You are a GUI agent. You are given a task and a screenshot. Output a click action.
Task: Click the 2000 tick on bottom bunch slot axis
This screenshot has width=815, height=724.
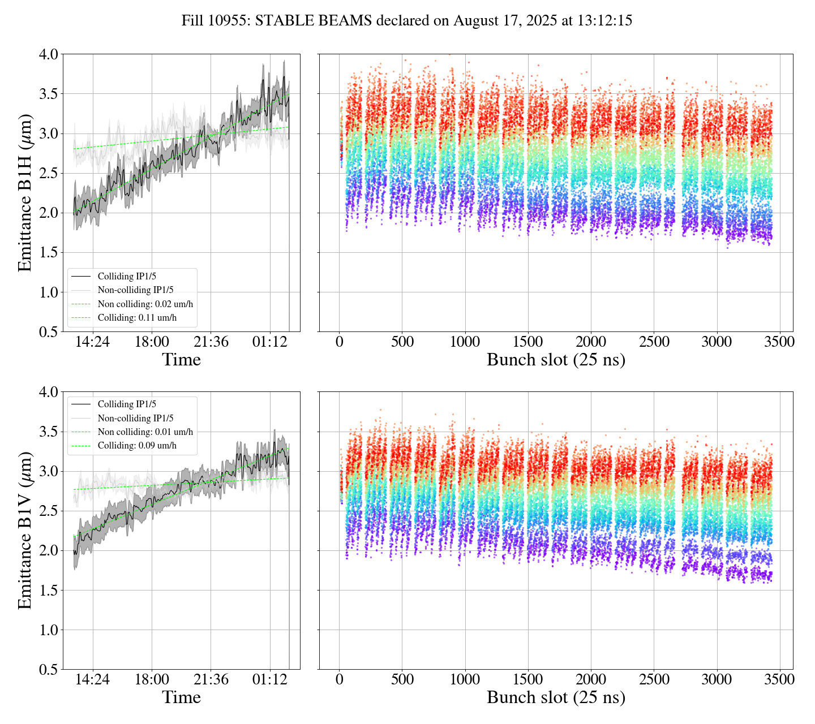tap(591, 679)
